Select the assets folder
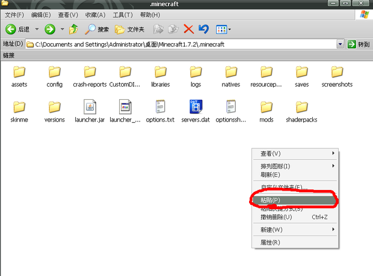The image size is (373, 276). point(19,76)
